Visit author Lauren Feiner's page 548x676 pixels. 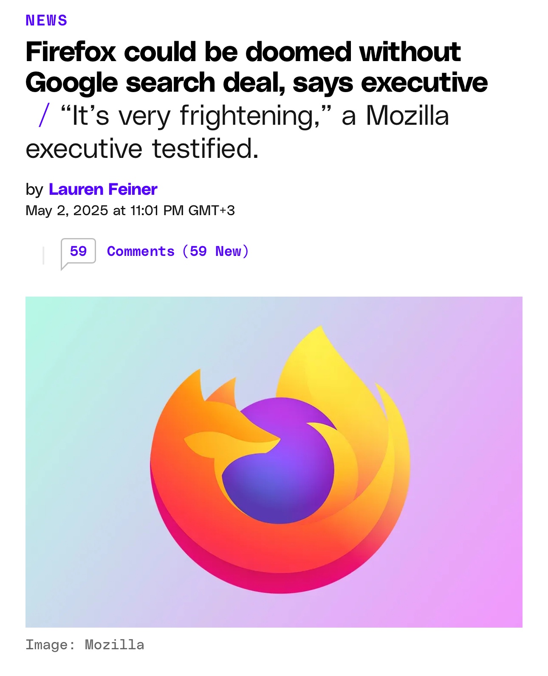tap(103, 189)
